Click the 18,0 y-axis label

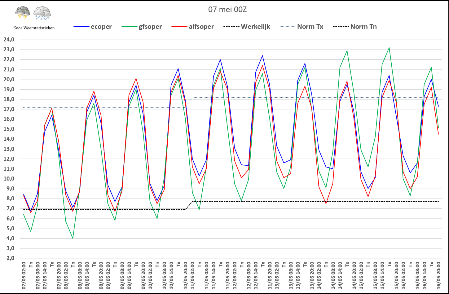(x=9, y=99)
